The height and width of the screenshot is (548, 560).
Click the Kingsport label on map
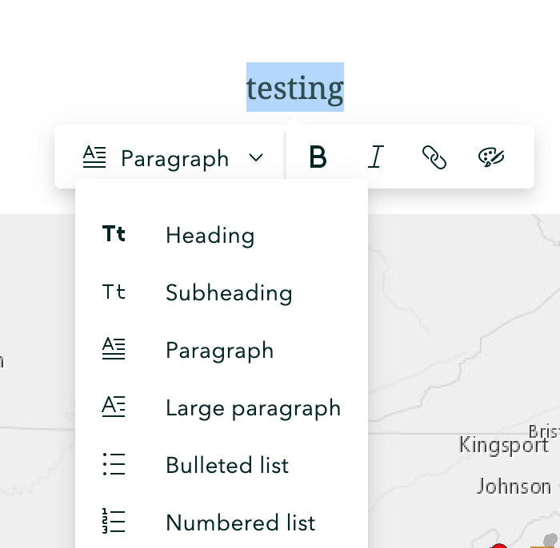pyautogui.click(x=504, y=445)
